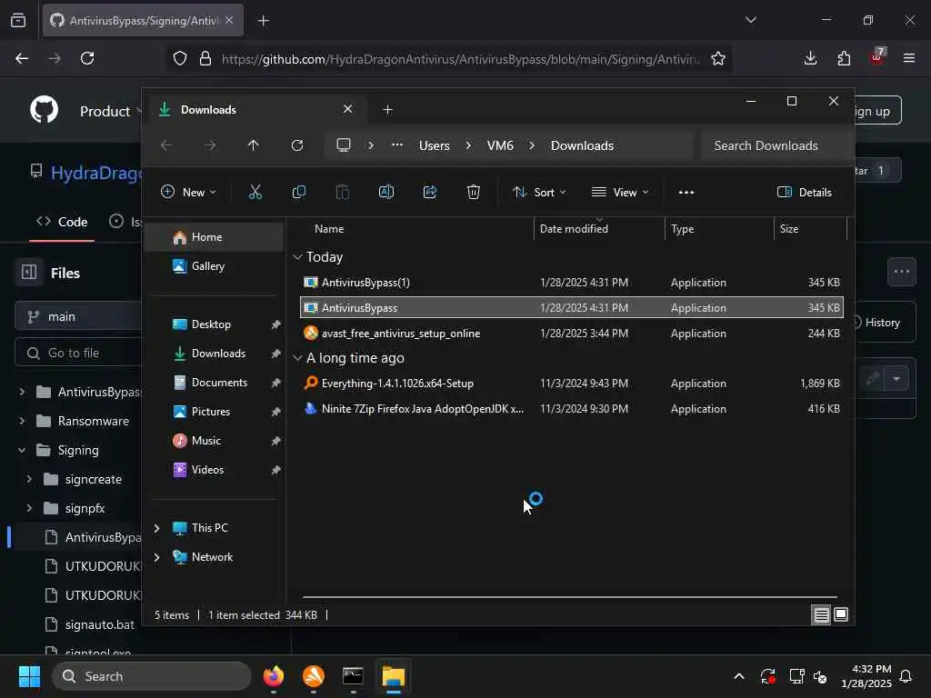List all Firefox tabs dropdown arrow
The width and height of the screenshot is (931, 698).
[x=750, y=20]
